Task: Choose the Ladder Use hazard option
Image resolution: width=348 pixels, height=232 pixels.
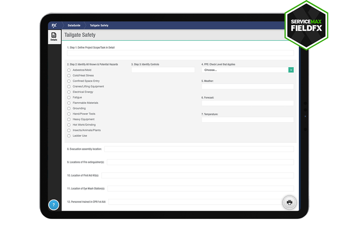Action: click(x=69, y=136)
